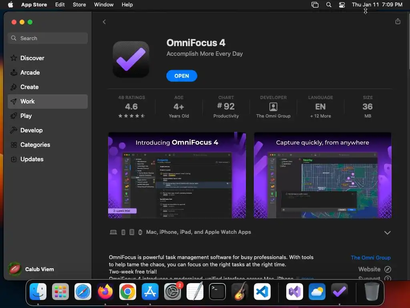
Task: Open the share button for OmniFocus 4
Action: pos(398,21)
